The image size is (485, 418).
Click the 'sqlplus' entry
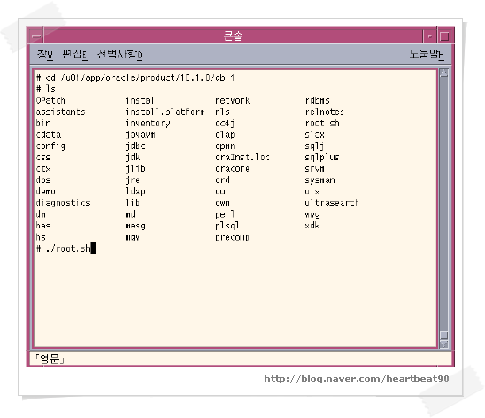(322, 158)
